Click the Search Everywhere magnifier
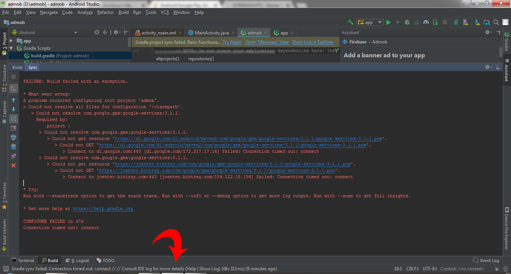 pyautogui.click(x=496, y=22)
